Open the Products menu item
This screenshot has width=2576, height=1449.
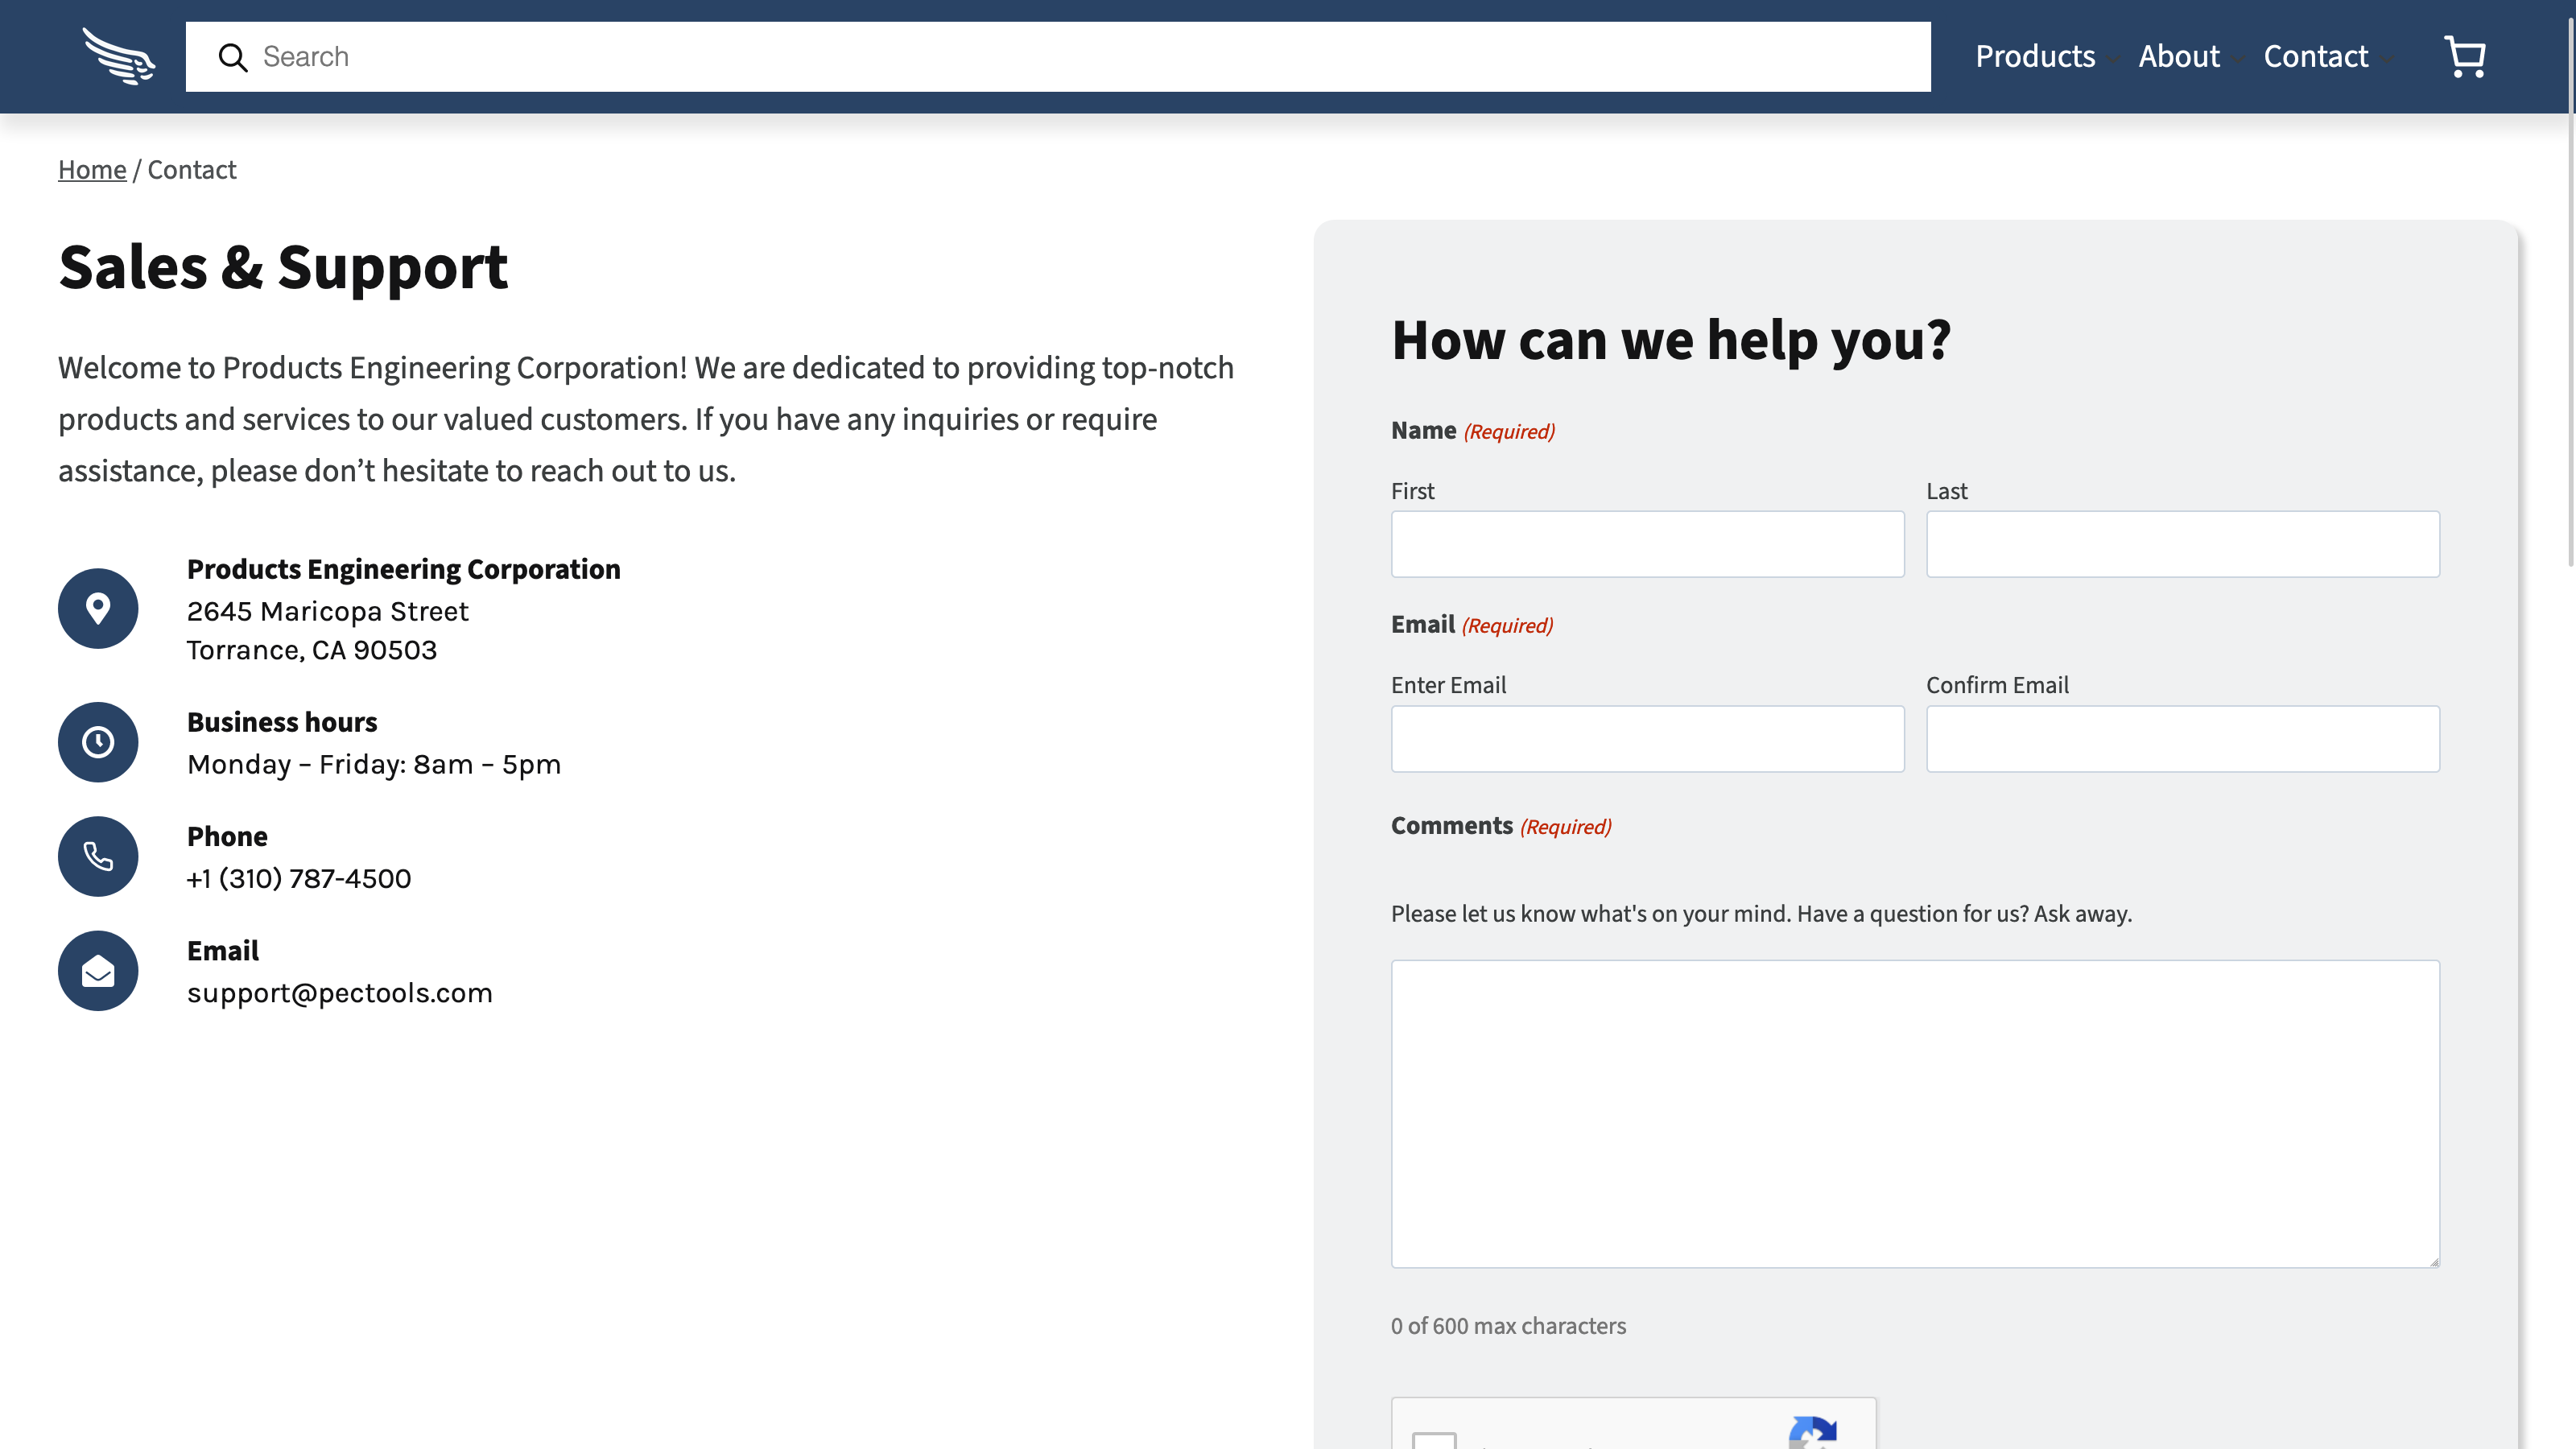tap(2034, 56)
